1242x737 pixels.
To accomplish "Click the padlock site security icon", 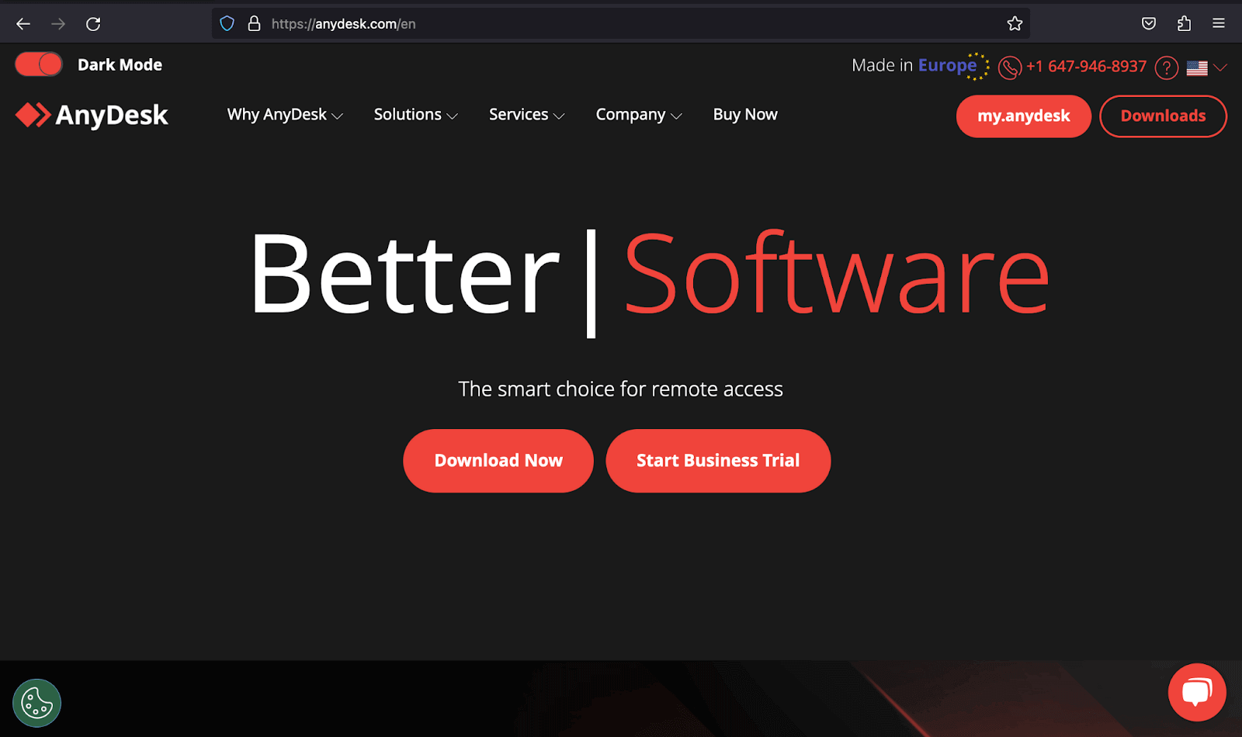I will 254,23.
